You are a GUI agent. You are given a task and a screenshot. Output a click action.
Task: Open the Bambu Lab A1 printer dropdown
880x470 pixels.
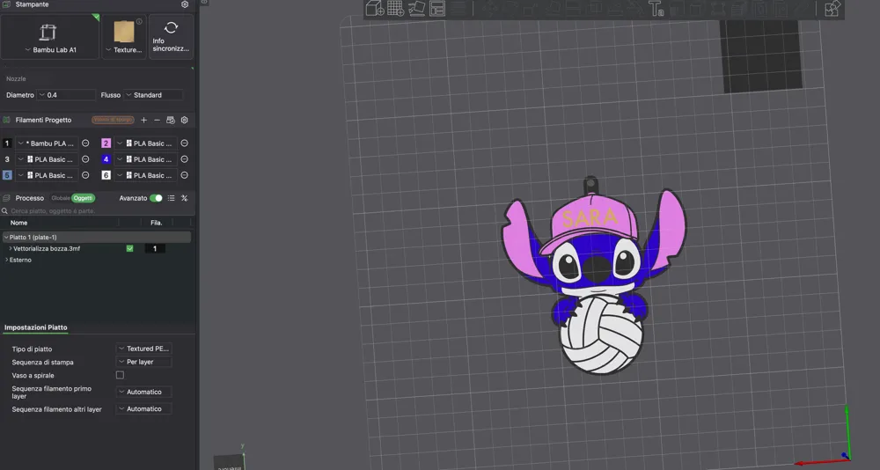pos(50,50)
